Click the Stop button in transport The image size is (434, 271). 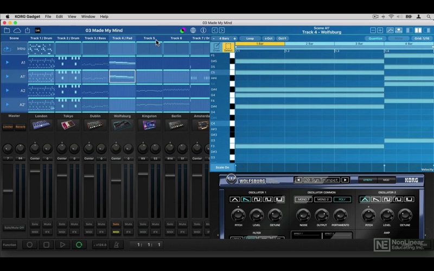tap(46, 245)
